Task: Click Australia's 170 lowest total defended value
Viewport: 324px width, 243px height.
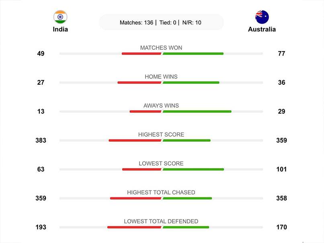Action: (x=281, y=227)
